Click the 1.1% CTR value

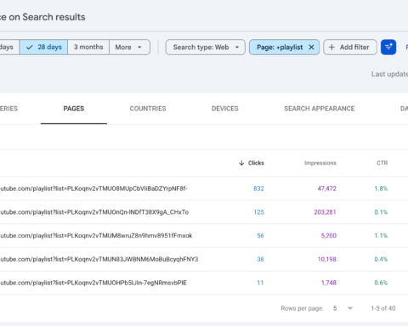(381, 236)
